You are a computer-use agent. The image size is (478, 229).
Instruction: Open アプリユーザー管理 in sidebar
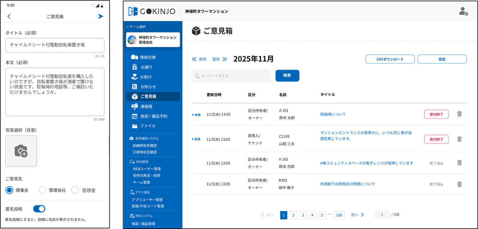tap(148, 200)
